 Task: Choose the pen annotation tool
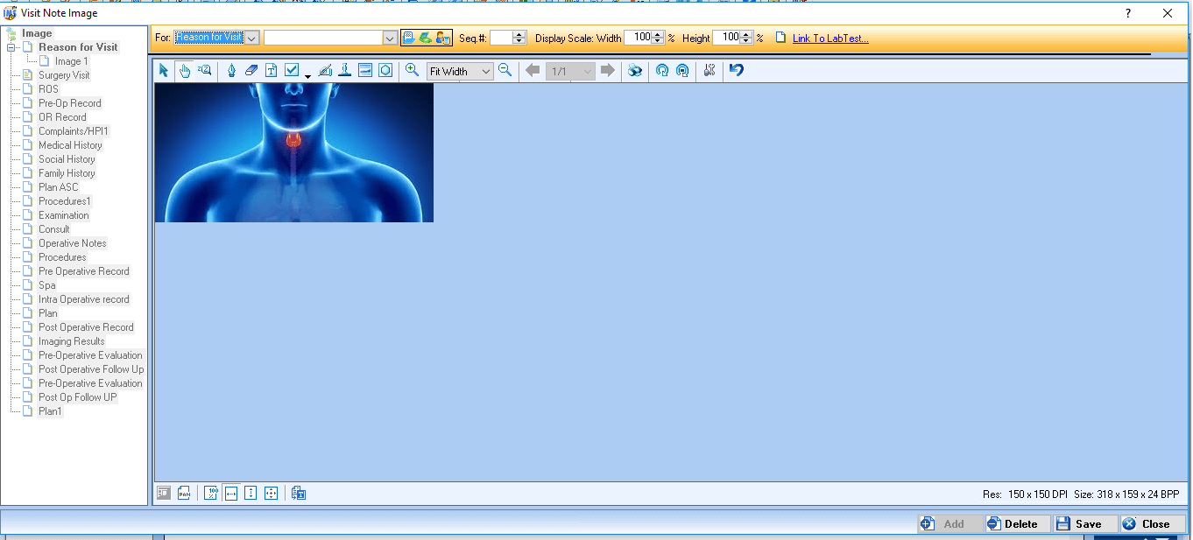click(x=231, y=71)
